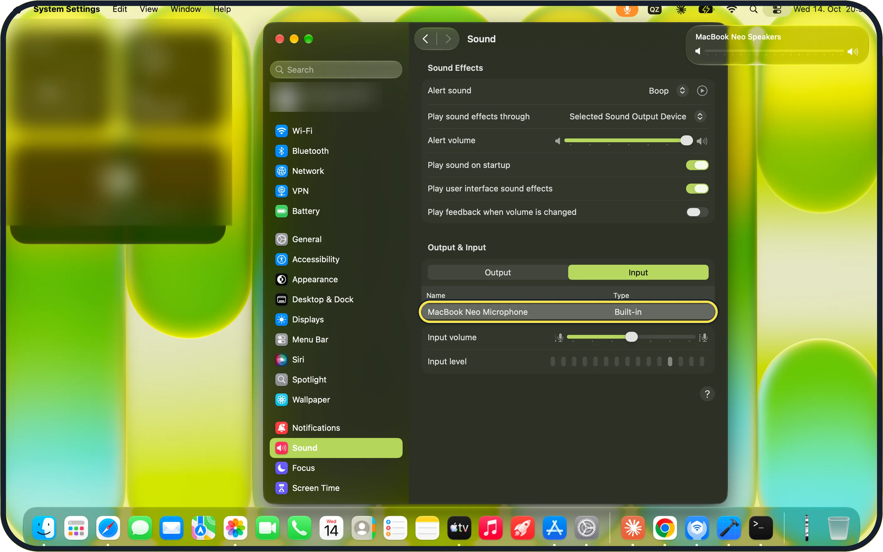Preview the alert sound with play button
Viewport: 883px width, 552px height.
coord(702,91)
